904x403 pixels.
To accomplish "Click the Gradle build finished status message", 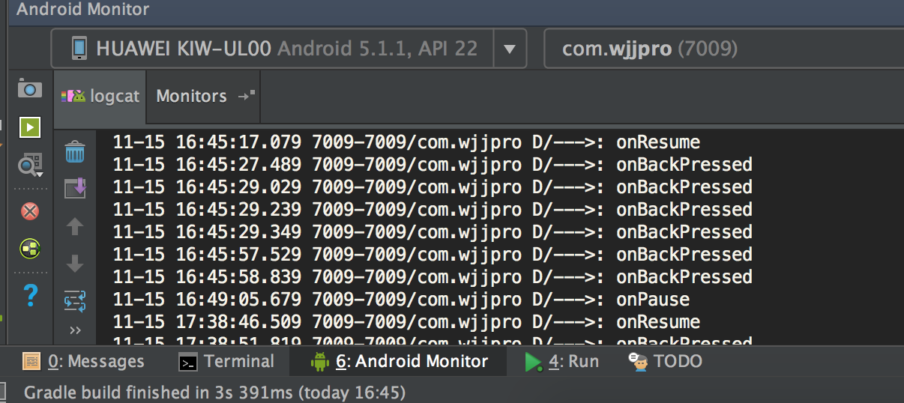I will coord(215,392).
